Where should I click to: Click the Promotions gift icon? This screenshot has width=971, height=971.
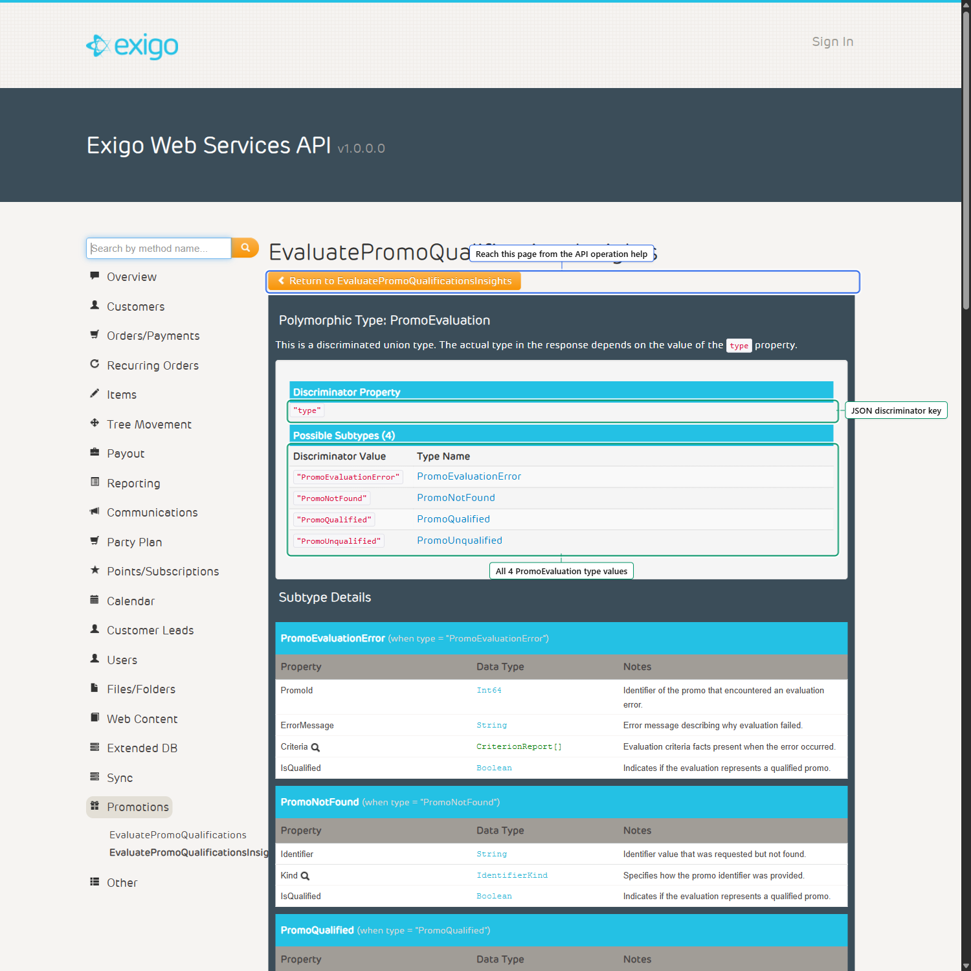(95, 806)
